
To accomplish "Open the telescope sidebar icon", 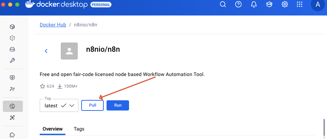I will 12,89.
